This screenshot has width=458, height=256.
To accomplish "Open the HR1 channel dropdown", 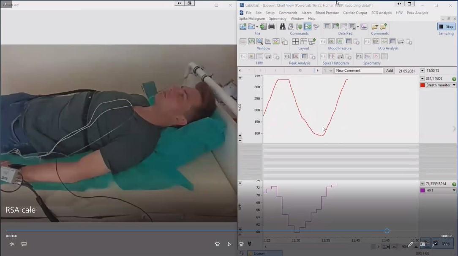I will point(454,190).
